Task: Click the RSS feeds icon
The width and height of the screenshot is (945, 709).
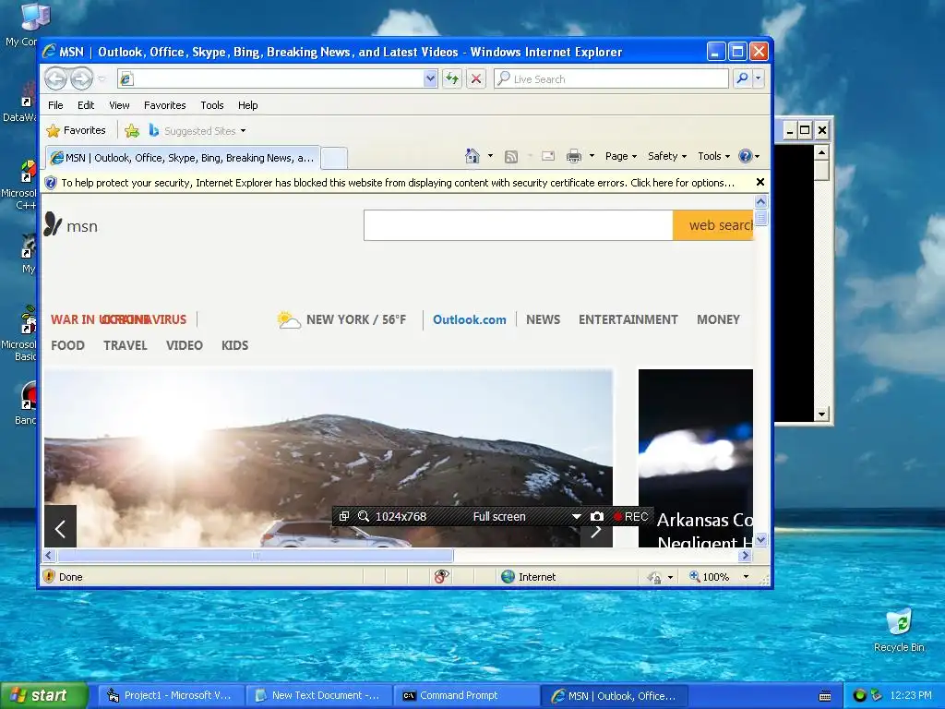Action: pos(511,157)
